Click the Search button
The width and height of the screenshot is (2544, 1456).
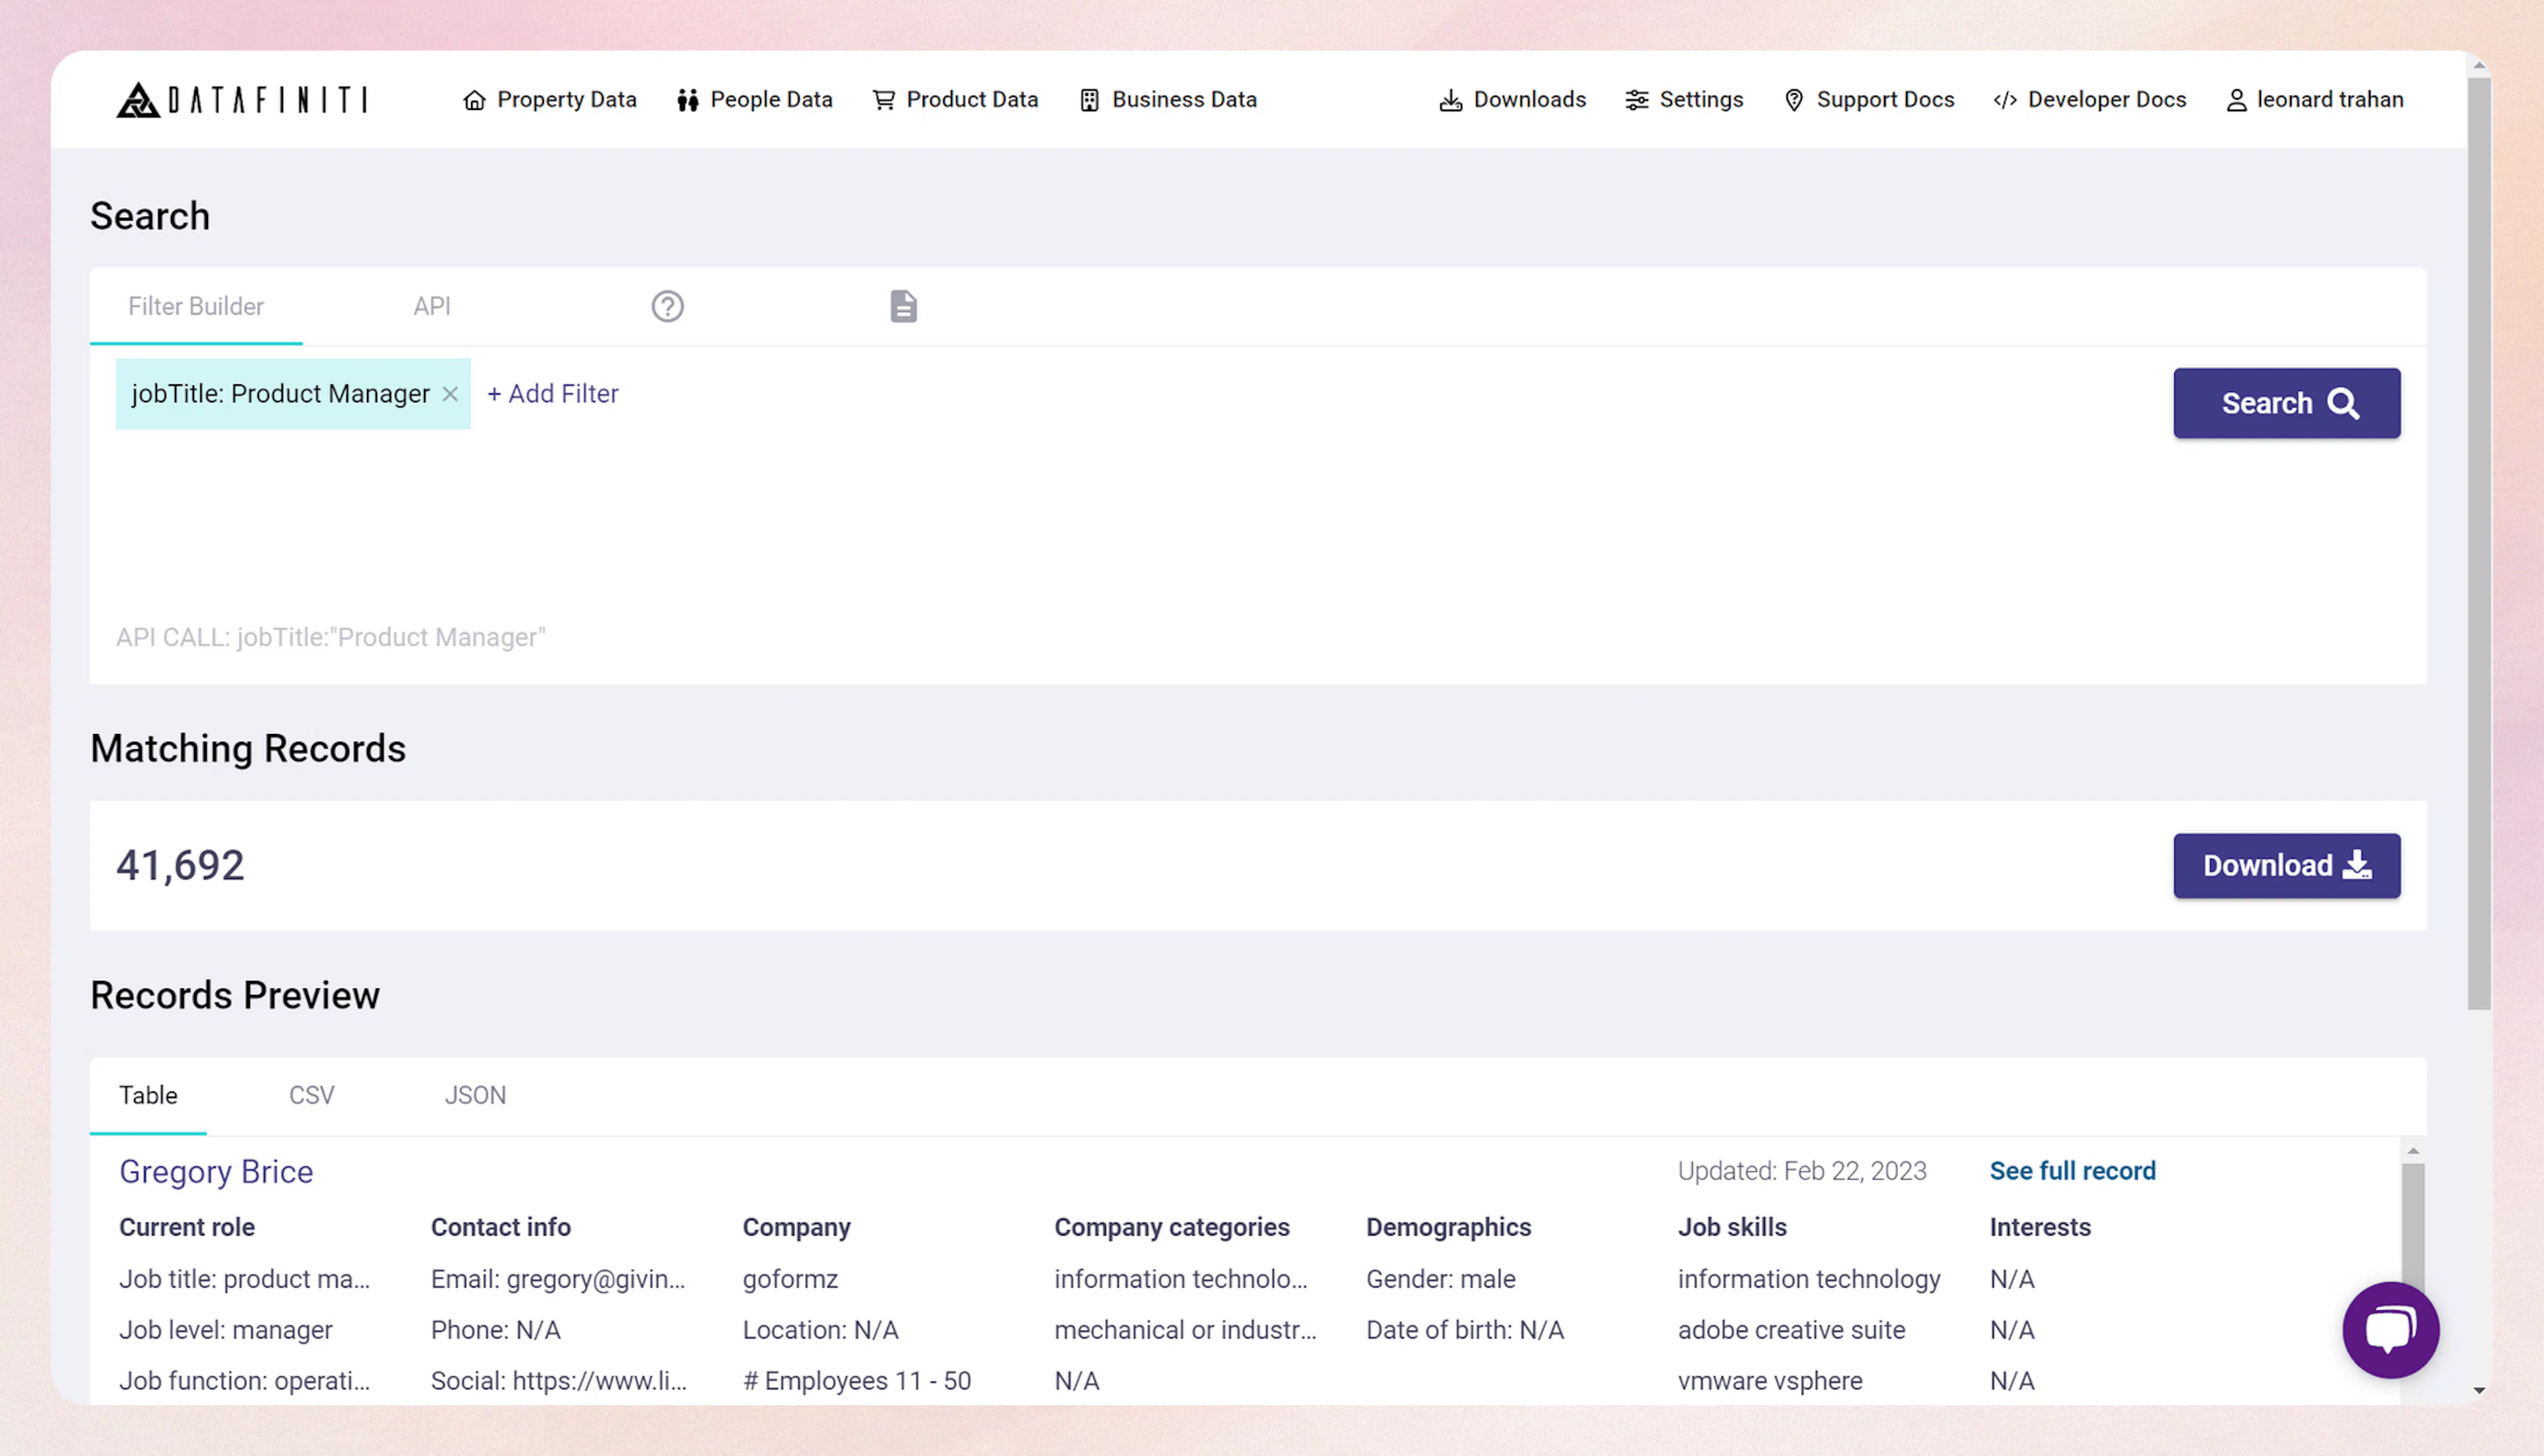click(2286, 402)
